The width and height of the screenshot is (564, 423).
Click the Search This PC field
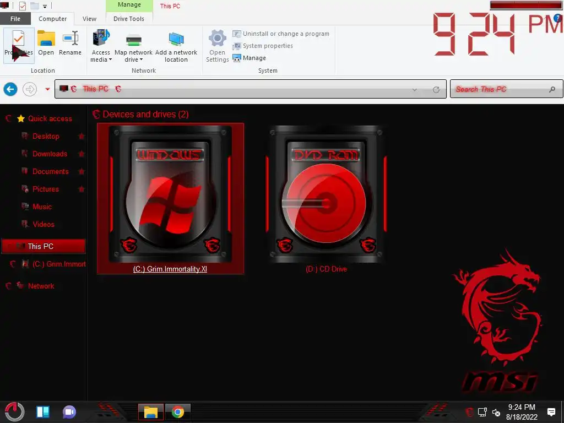pos(507,89)
